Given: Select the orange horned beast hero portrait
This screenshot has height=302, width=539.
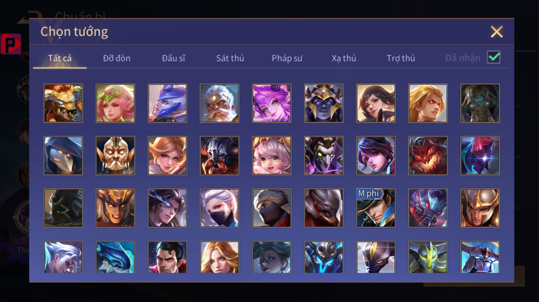Looking at the screenshot, I should [x=63, y=103].
